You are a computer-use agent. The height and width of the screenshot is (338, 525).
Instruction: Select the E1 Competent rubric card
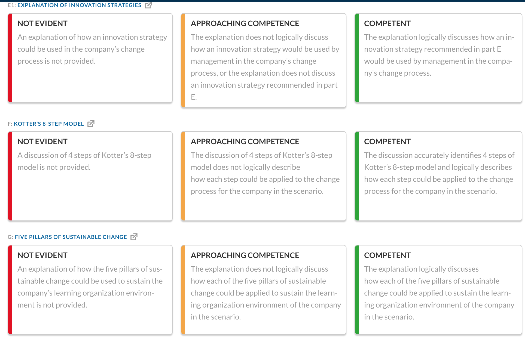[x=438, y=58]
